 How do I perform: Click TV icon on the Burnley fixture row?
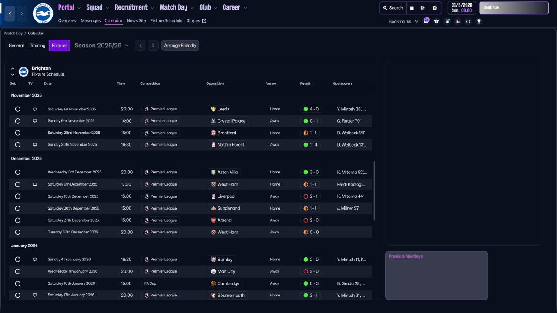(35, 260)
